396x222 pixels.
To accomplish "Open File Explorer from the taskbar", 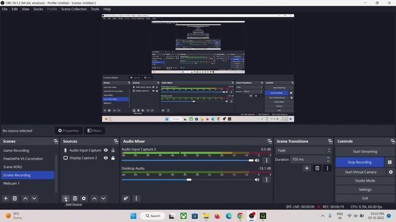I will tap(206, 216).
